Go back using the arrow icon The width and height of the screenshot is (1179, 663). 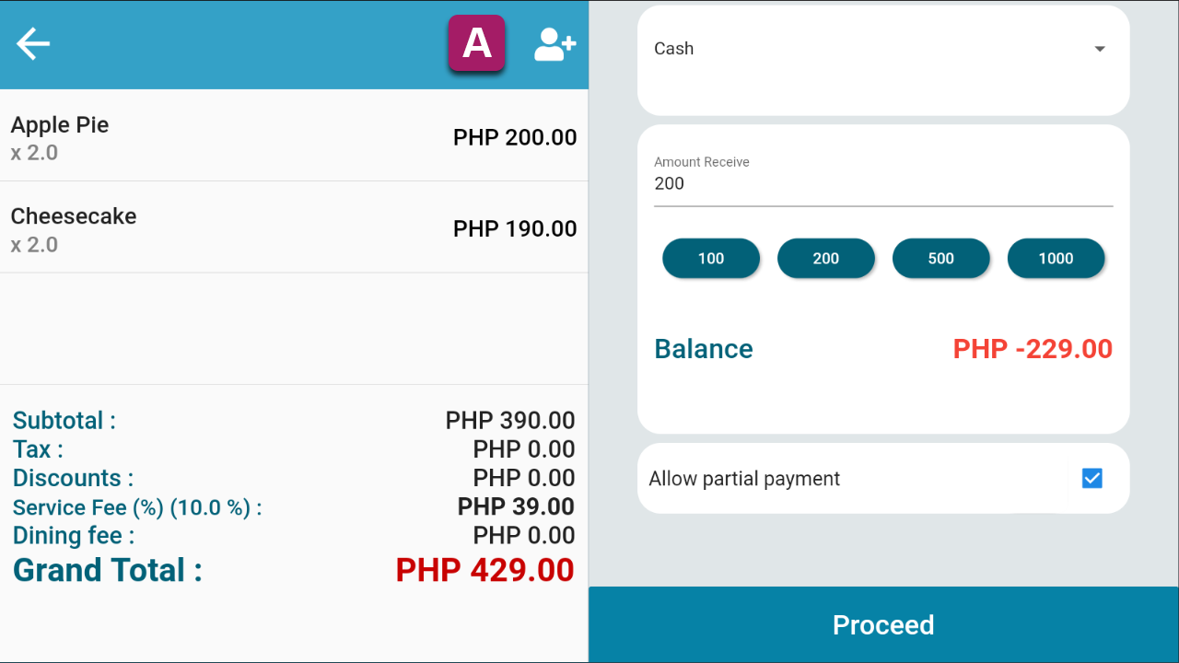click(33, 43)
